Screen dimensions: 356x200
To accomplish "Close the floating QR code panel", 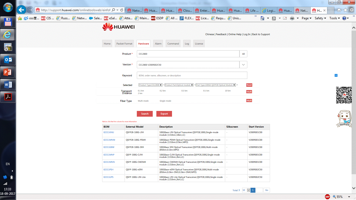I will pyautogui.click(x=336, y=75).
